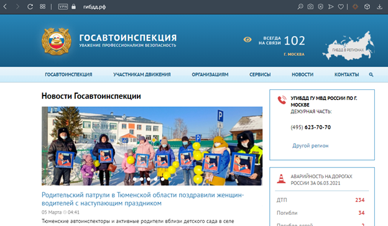Click the 102 emergency number
Screen dimensions: 388x226
tap(295, 40)
